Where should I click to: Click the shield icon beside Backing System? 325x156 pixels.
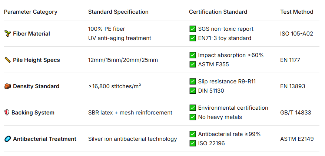7,113
